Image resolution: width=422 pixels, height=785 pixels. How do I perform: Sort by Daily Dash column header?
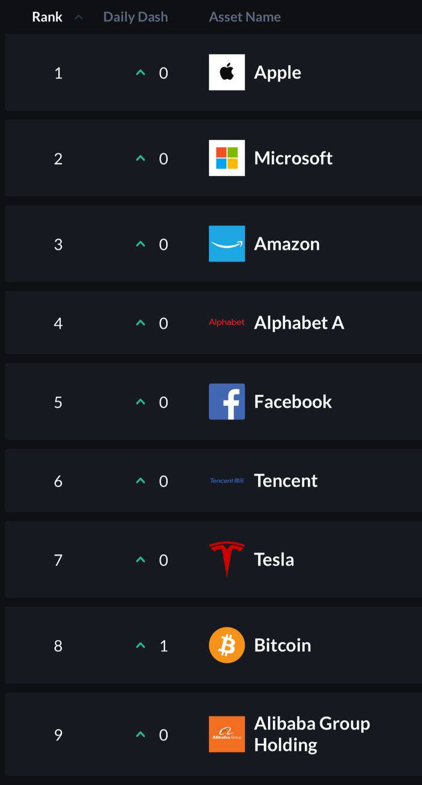tap(136, 17)
